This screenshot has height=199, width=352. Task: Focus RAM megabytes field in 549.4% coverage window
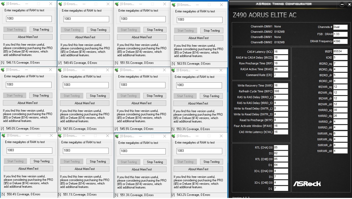pos(86,19)
